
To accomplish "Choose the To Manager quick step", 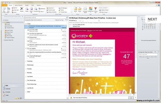I will [63, 8].
